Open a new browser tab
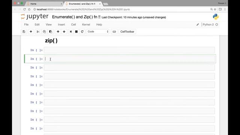Screen dimensions: 240x135 (x=106, y=4)
